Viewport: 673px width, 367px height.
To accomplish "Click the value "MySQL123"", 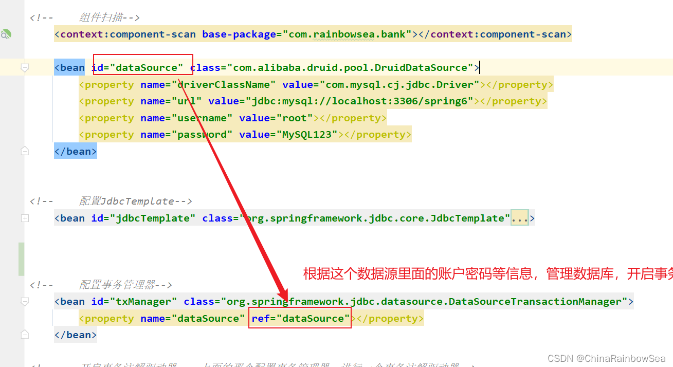I will [x=307, y=135].
